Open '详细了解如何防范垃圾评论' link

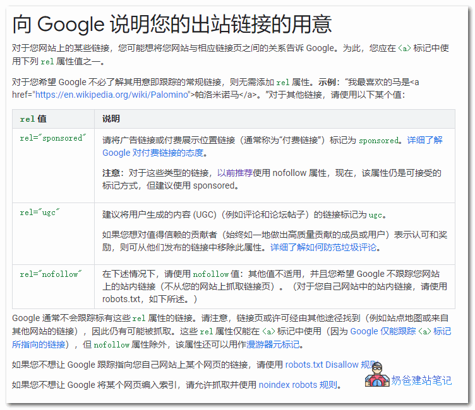coord(323,247)
